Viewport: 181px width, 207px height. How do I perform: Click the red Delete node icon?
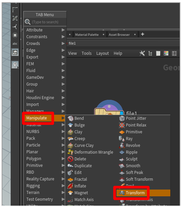(x=70, y=159)
